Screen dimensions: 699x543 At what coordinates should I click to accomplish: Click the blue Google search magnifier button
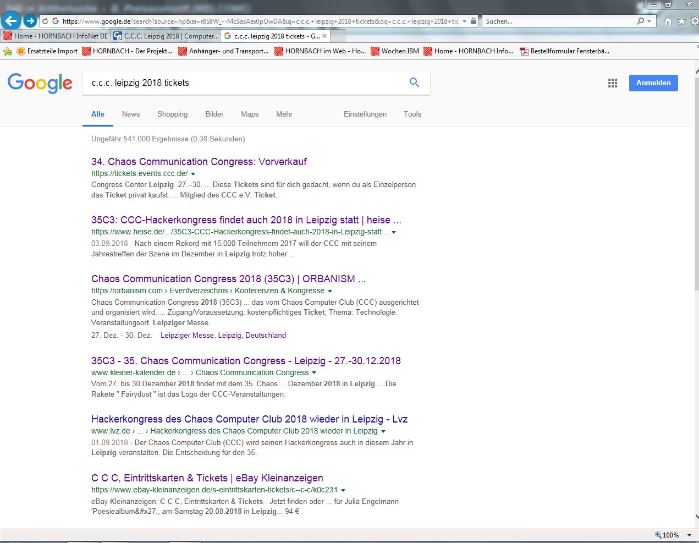click(x=415, y=83)
